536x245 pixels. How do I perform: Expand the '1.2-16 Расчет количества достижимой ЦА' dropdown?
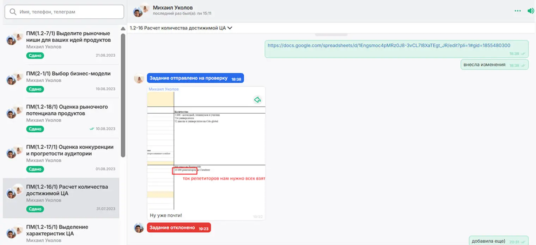[x=230, y=28]
